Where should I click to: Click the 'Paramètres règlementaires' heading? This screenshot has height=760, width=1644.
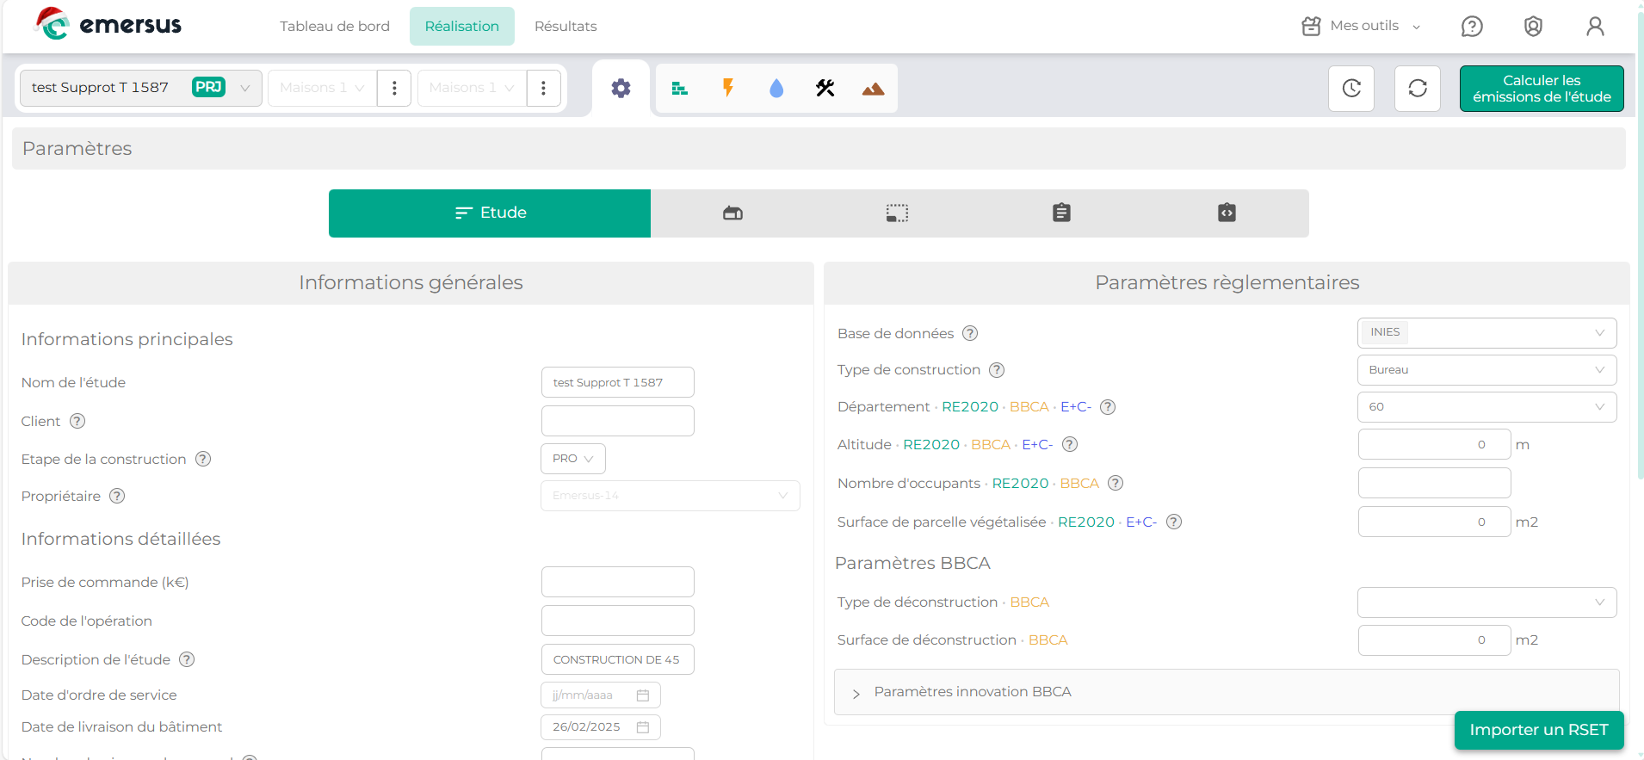pos(1227,282)
